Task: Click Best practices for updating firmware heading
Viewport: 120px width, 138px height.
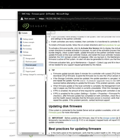Action: (x=75, y=129)
